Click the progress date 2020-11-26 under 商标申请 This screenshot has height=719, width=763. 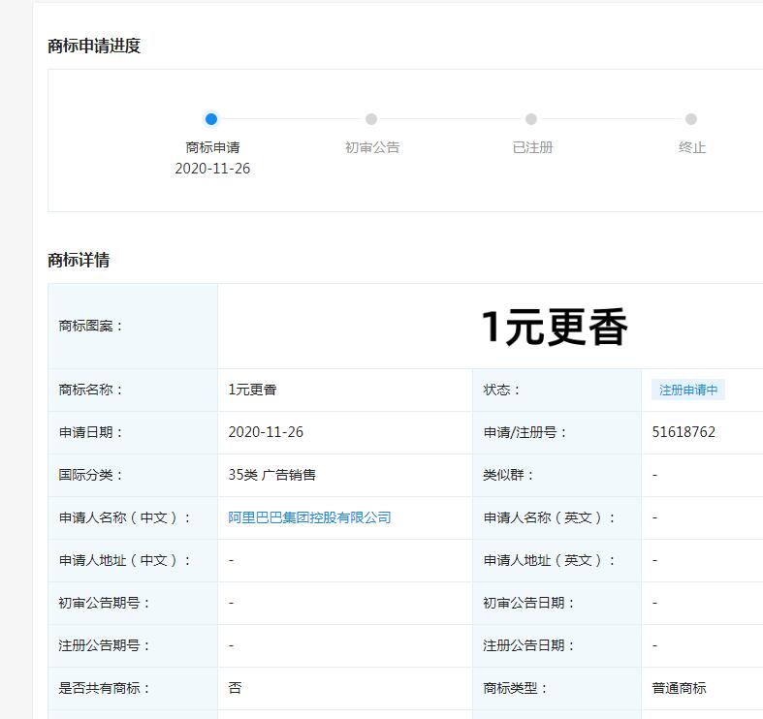(212, 169)
